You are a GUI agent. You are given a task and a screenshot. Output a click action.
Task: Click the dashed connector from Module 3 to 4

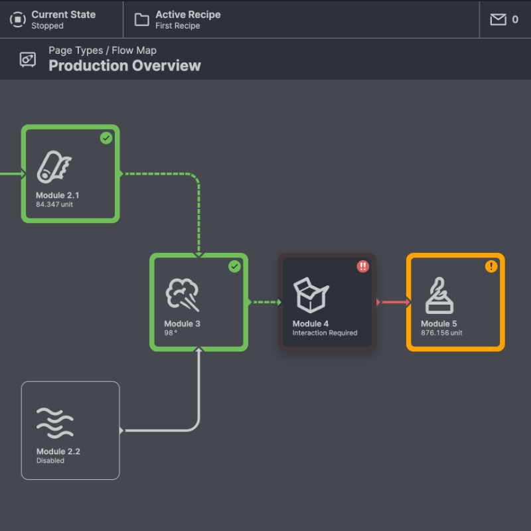tap(265, 302)
